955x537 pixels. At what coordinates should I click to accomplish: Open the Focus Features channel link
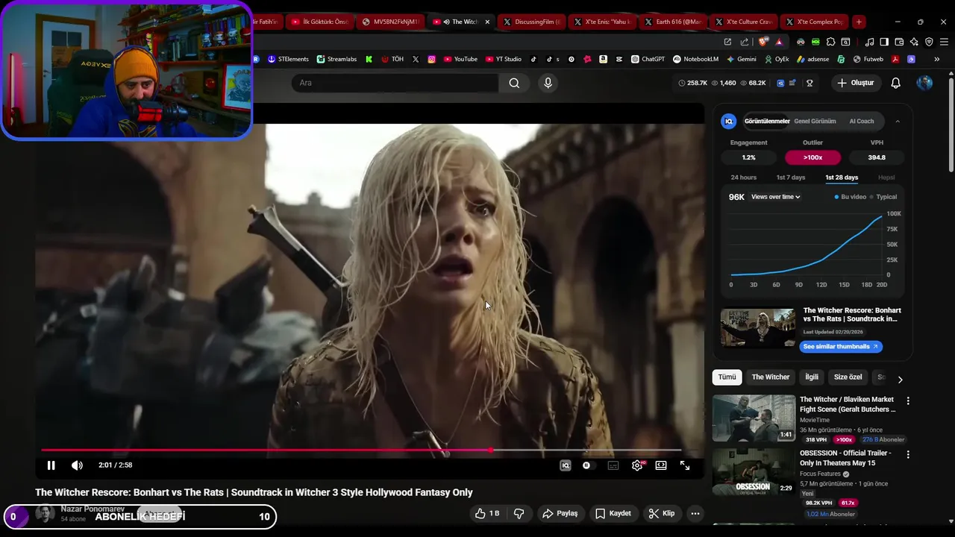coord(820,474)
